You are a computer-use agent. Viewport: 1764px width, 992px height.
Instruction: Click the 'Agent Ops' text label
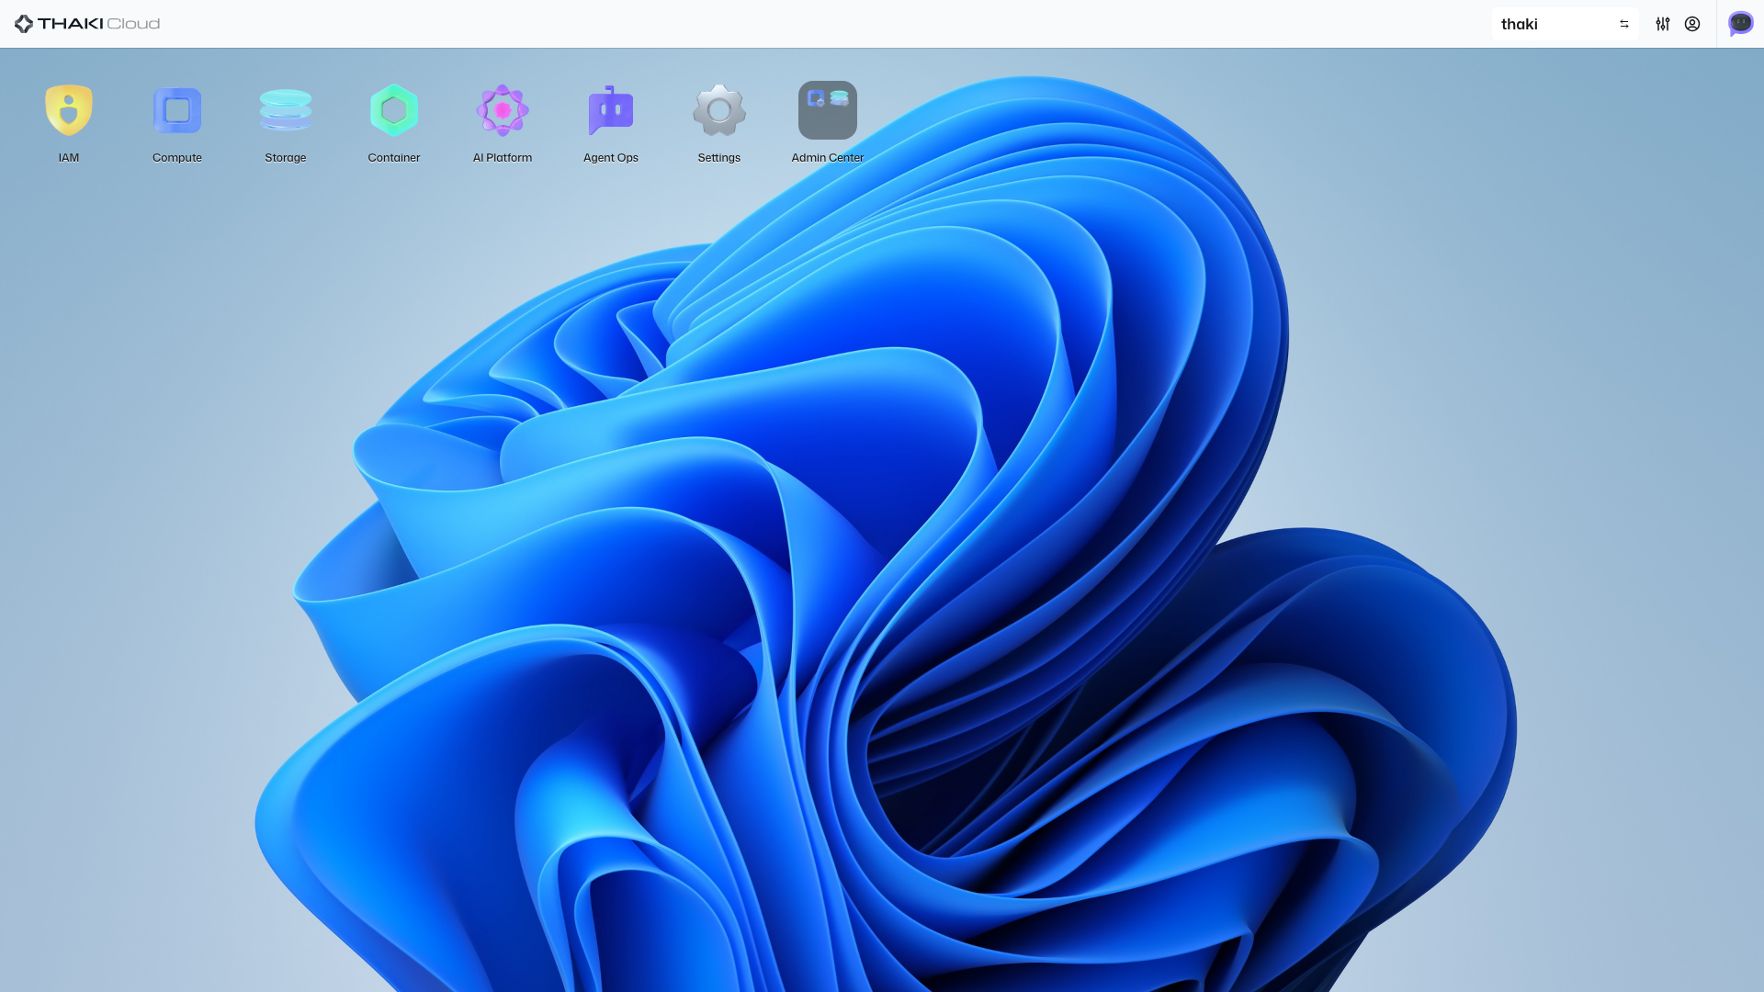pyautogui.click(x=611, y=158)
